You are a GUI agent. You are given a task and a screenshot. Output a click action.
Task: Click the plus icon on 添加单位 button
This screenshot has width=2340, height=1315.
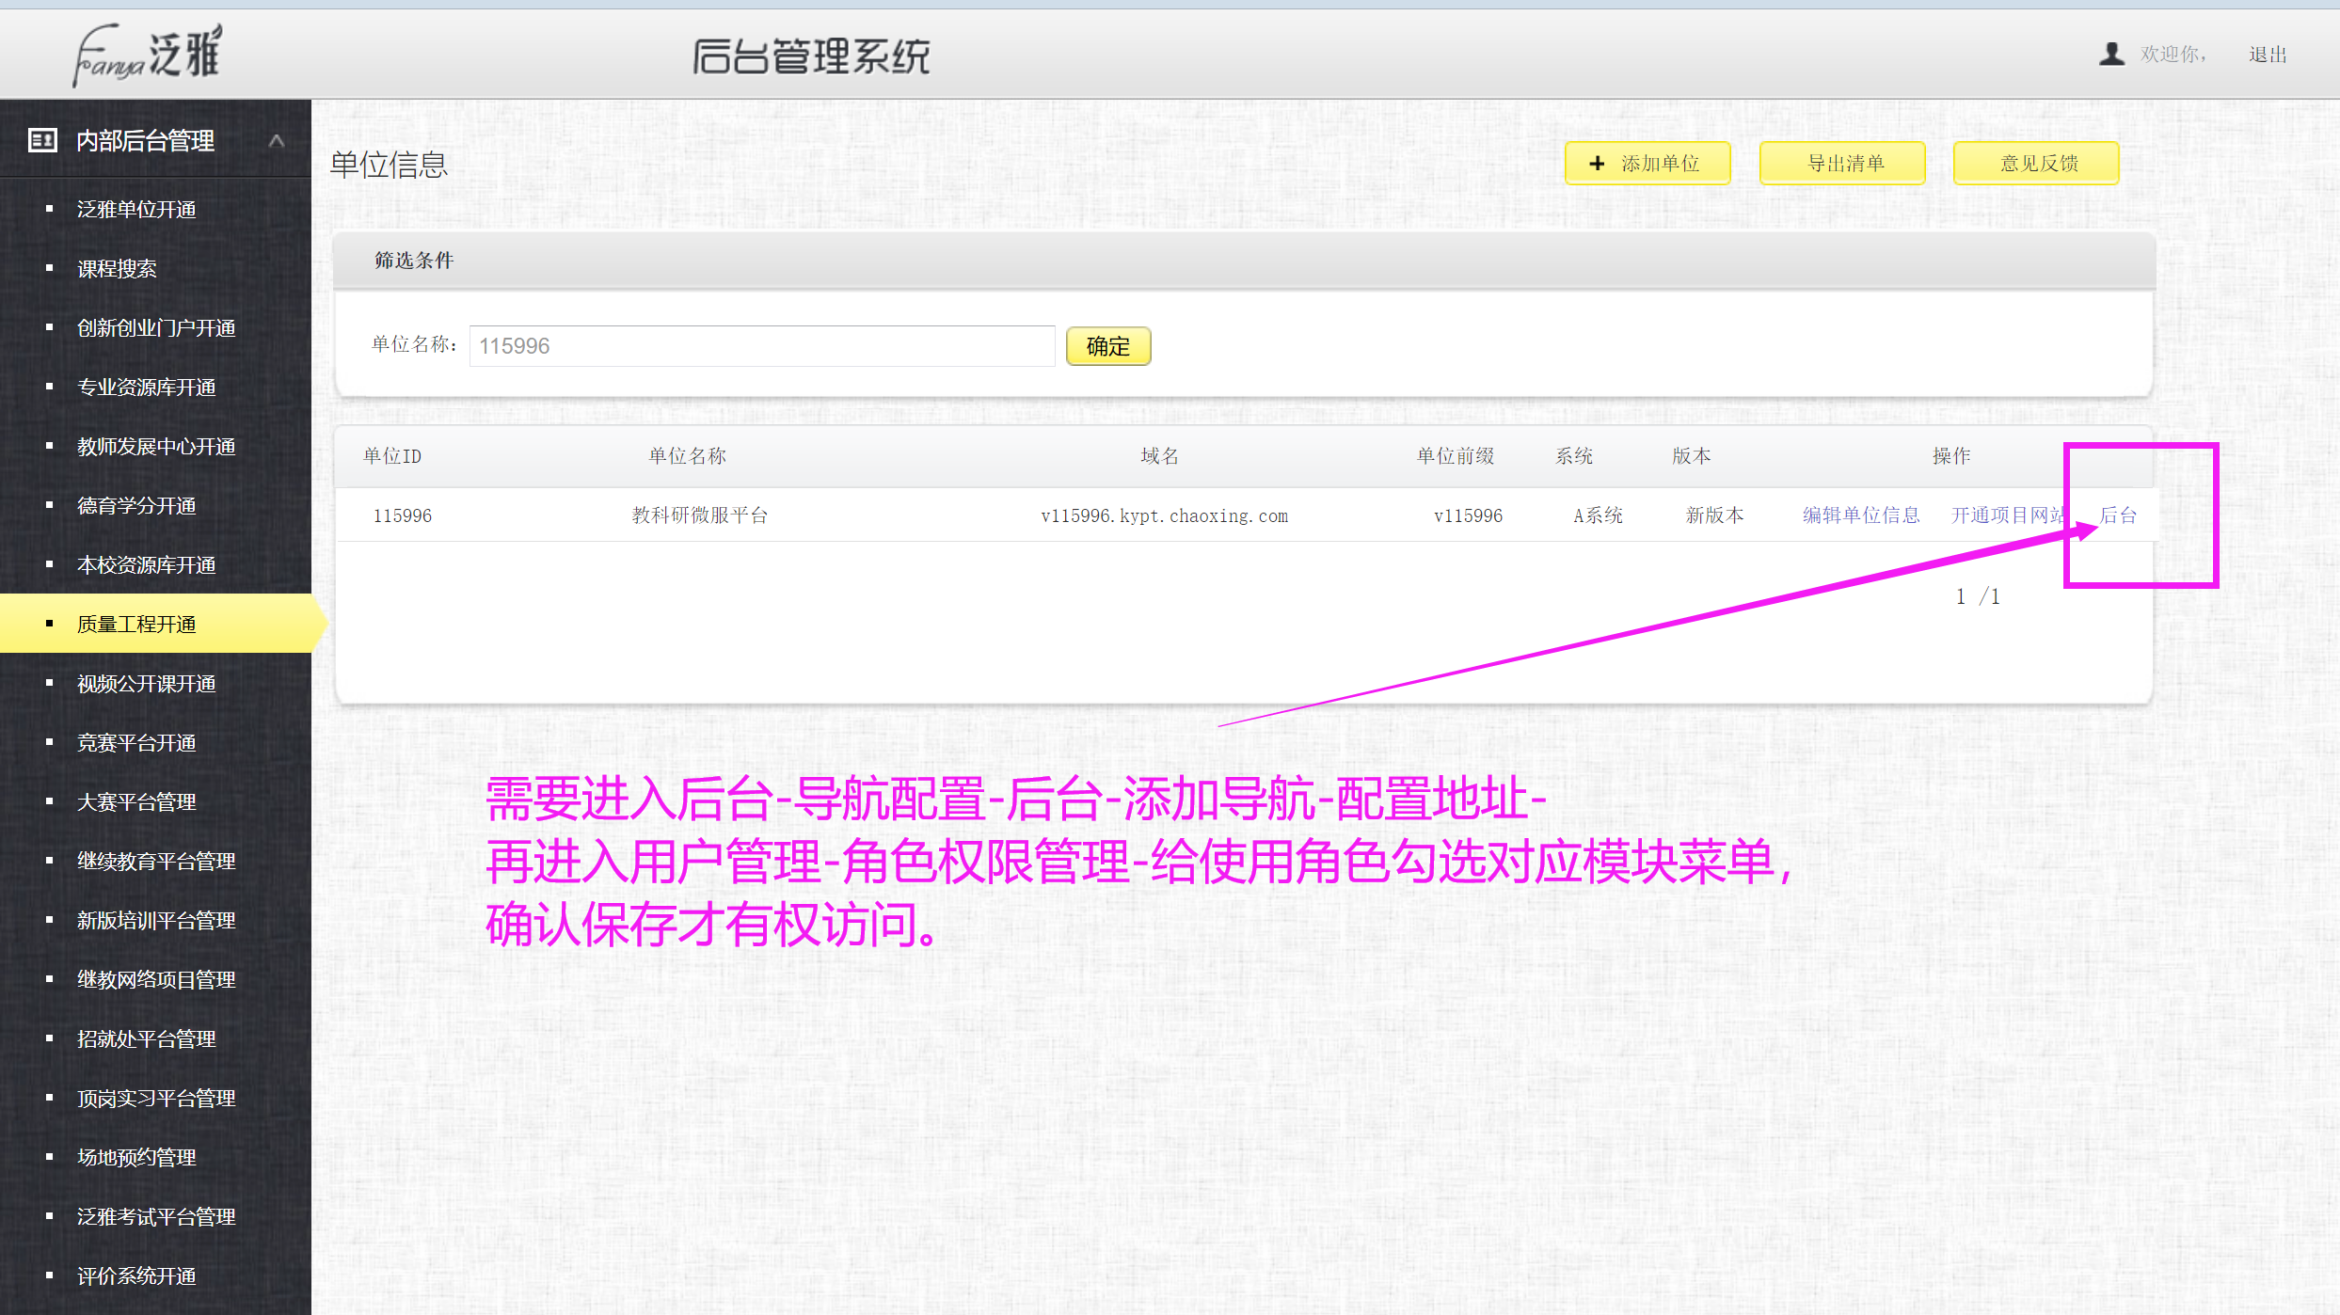pyautogui.click(x=1597, y=163)
